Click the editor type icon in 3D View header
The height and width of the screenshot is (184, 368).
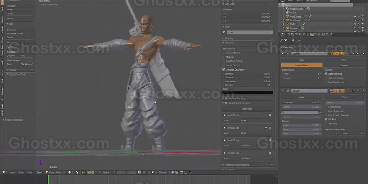(x=4, y=172)
